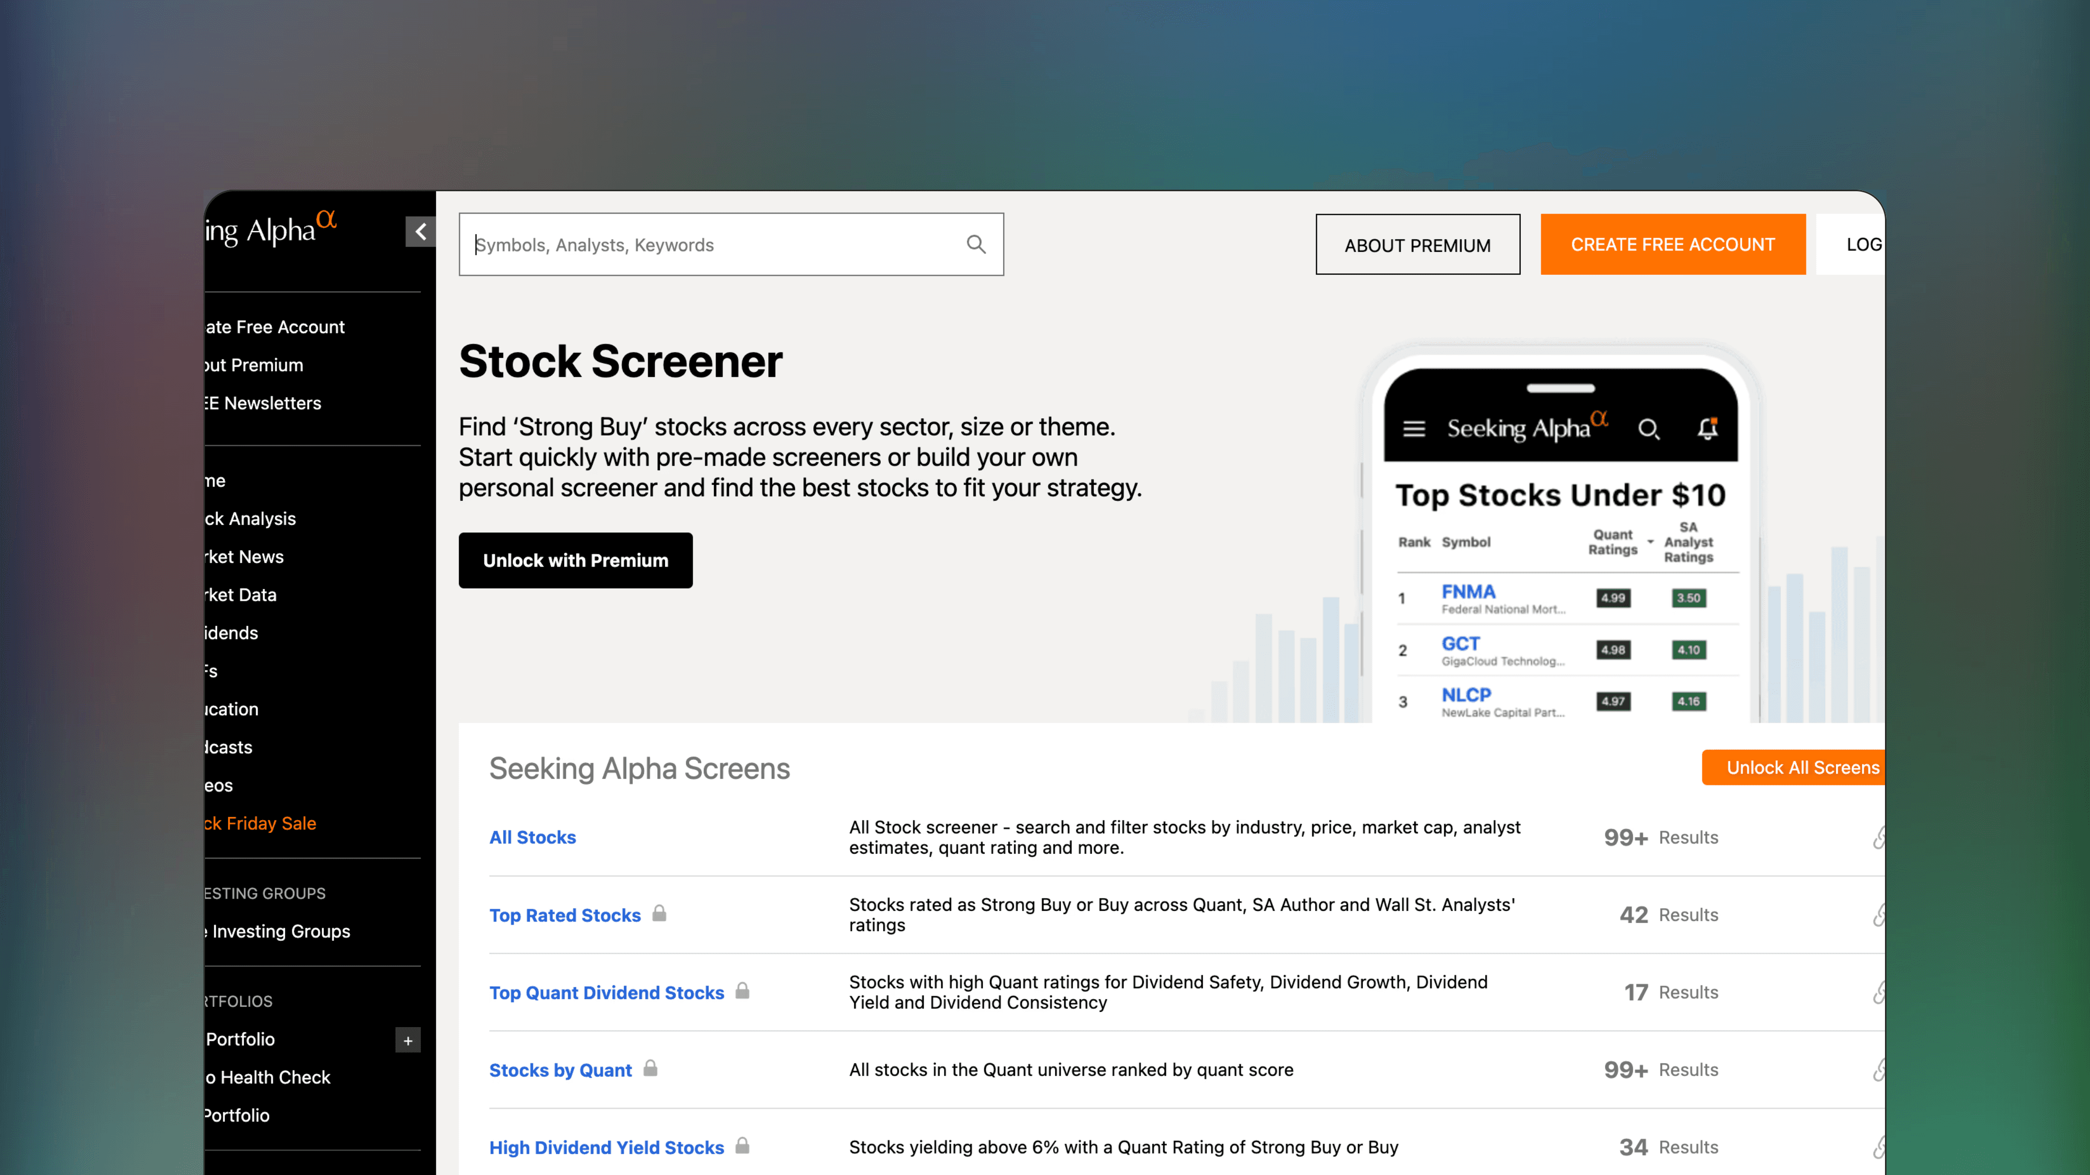Viewport: 2090px width, 1175px height.
Task: Collapse the sidebar using the left chevron
Action: click(420, 231)
